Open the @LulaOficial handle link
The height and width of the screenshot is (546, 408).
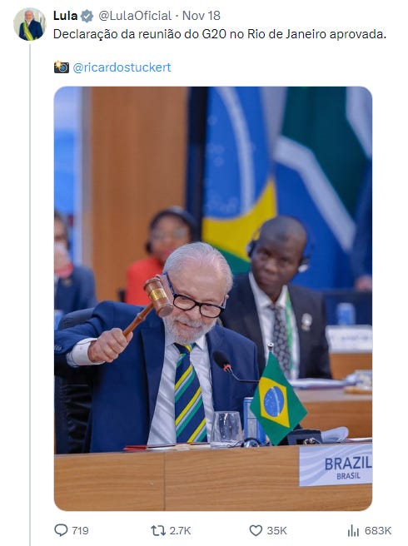[135, 16]
